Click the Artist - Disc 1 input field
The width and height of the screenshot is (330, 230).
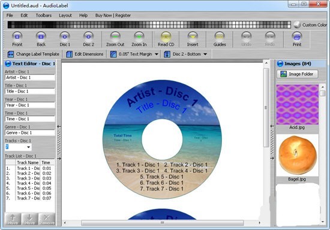pos(30,77)
